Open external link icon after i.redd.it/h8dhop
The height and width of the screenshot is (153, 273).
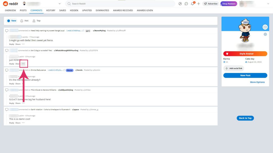pyautogui.click(x=83, y=31)
